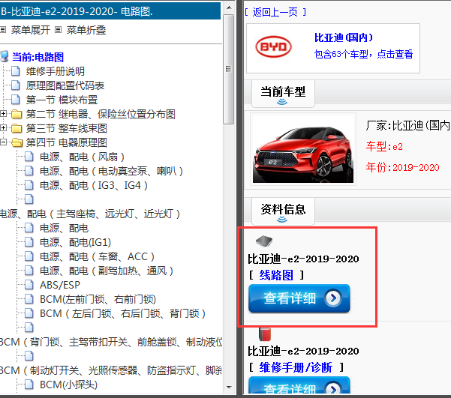Click the tree panel scrollbar thumb

229,69
